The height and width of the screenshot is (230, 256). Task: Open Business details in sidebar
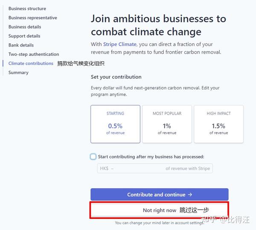pos(25,27)
